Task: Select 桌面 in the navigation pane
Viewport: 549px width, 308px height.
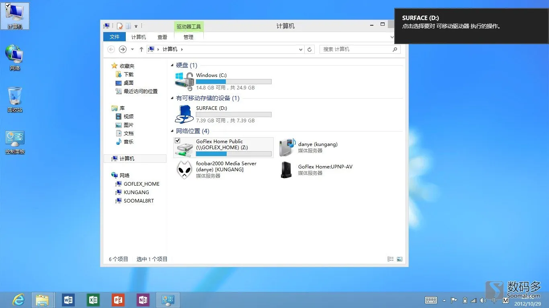Action: [x=129, y=83]
